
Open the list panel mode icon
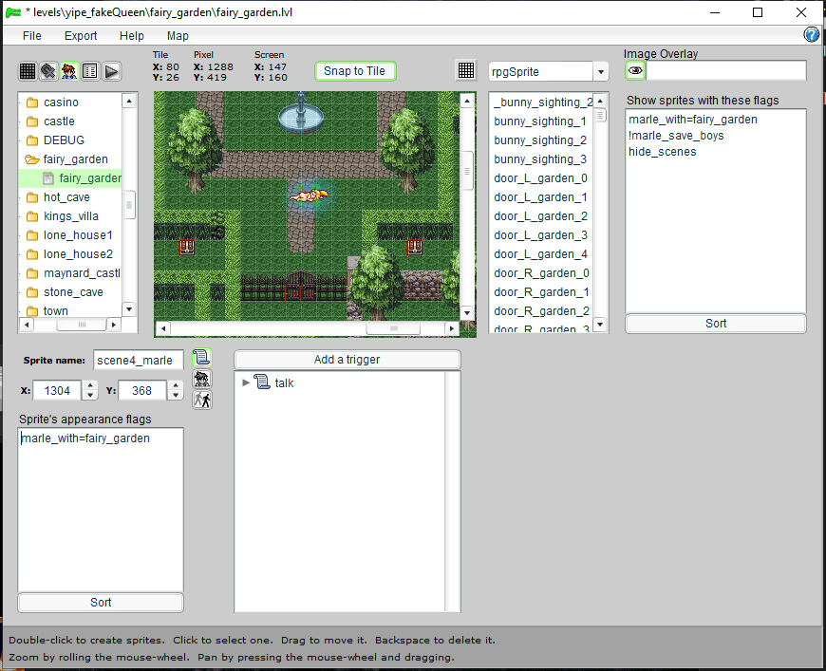pos(90,71)
